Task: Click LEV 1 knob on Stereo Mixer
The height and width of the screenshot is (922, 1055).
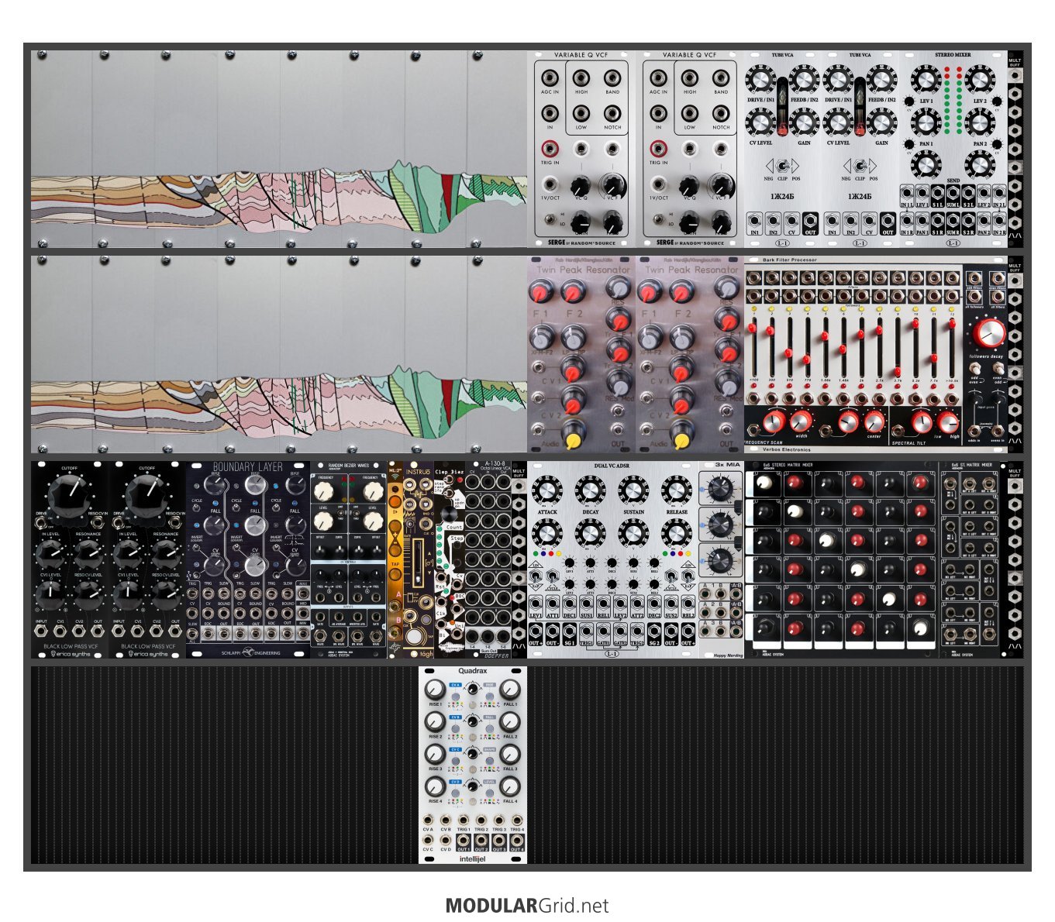Action: [926, 81]
